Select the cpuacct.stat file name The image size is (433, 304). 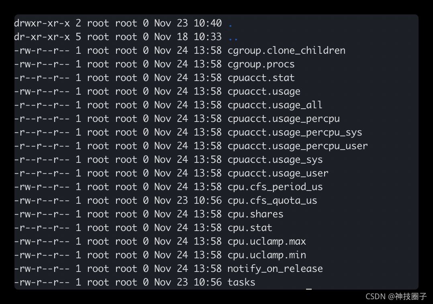tap(261, 78)
